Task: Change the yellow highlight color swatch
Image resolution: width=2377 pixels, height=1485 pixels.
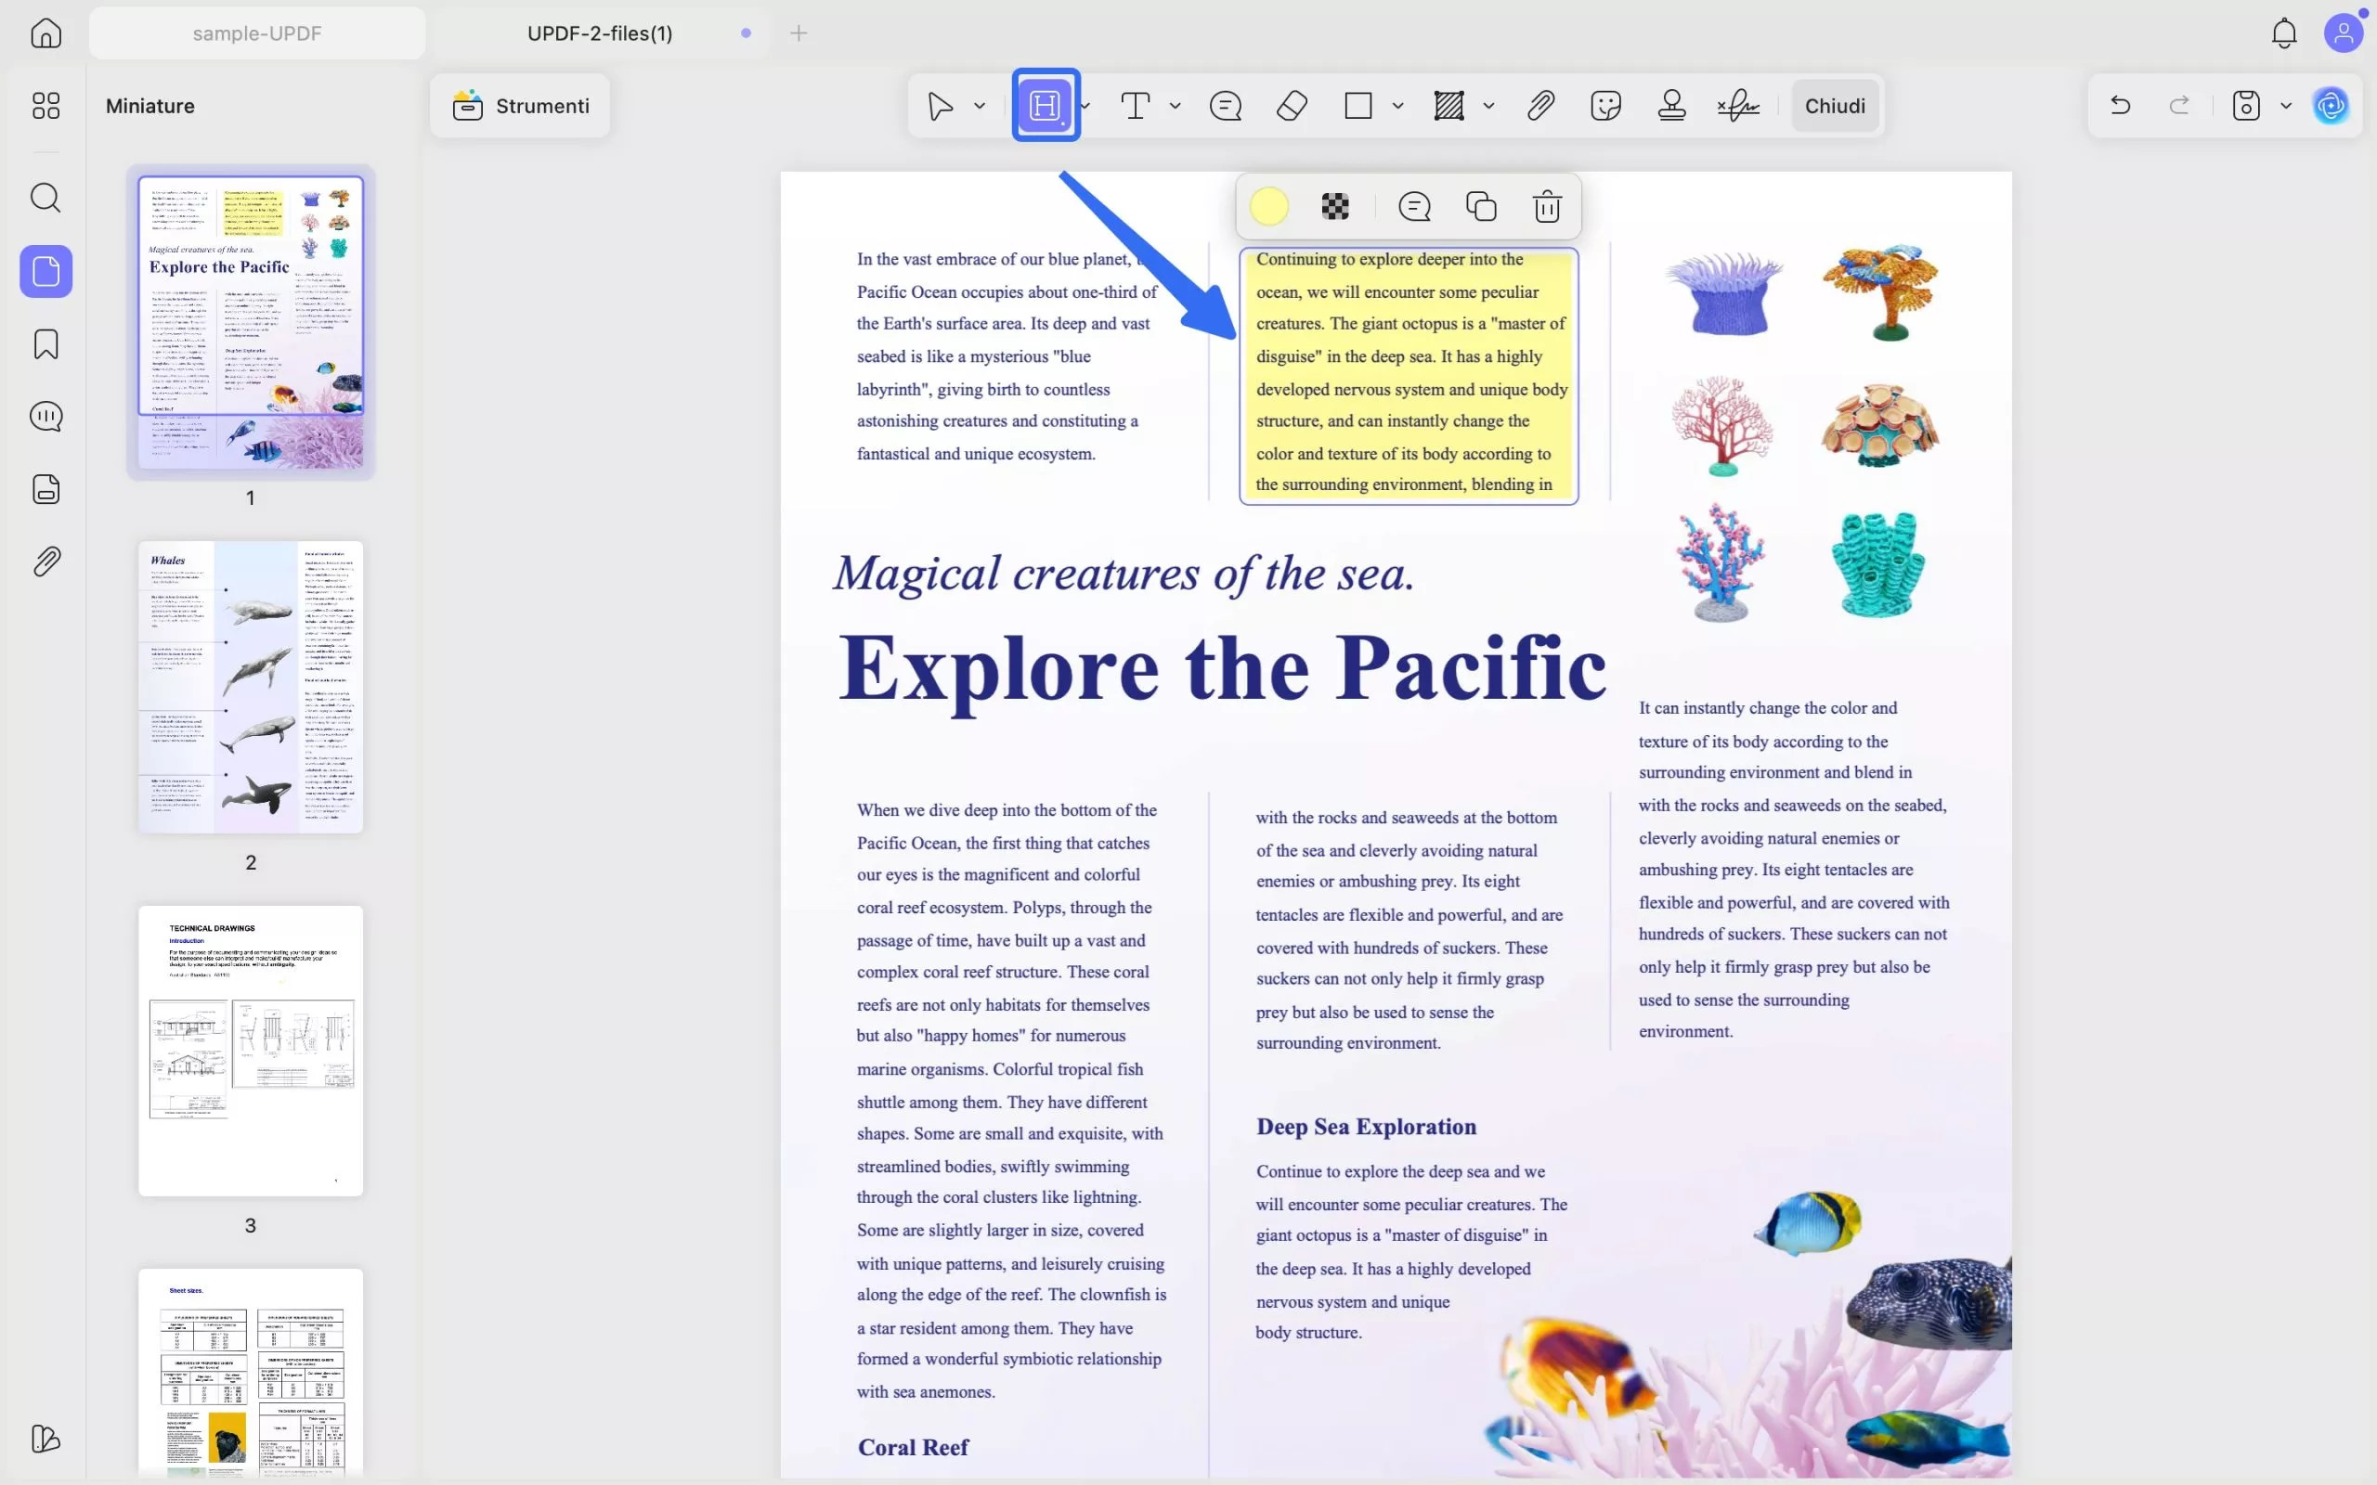Action: click(x=1269, y=206)
